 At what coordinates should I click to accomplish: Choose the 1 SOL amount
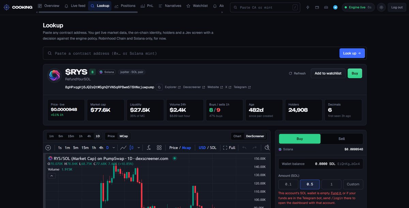click(x=331, y=184)
